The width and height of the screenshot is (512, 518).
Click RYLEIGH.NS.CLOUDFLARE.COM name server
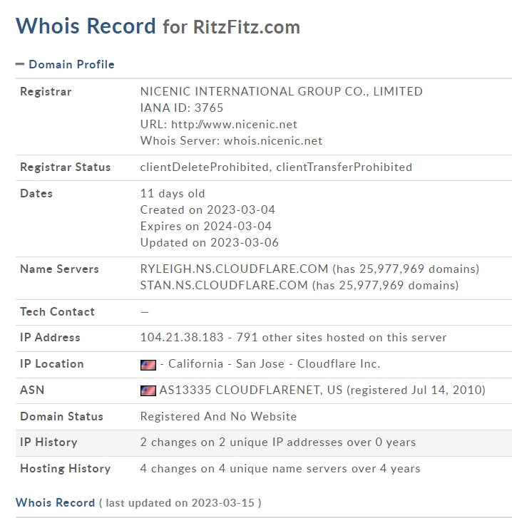(x=234, y=269)
